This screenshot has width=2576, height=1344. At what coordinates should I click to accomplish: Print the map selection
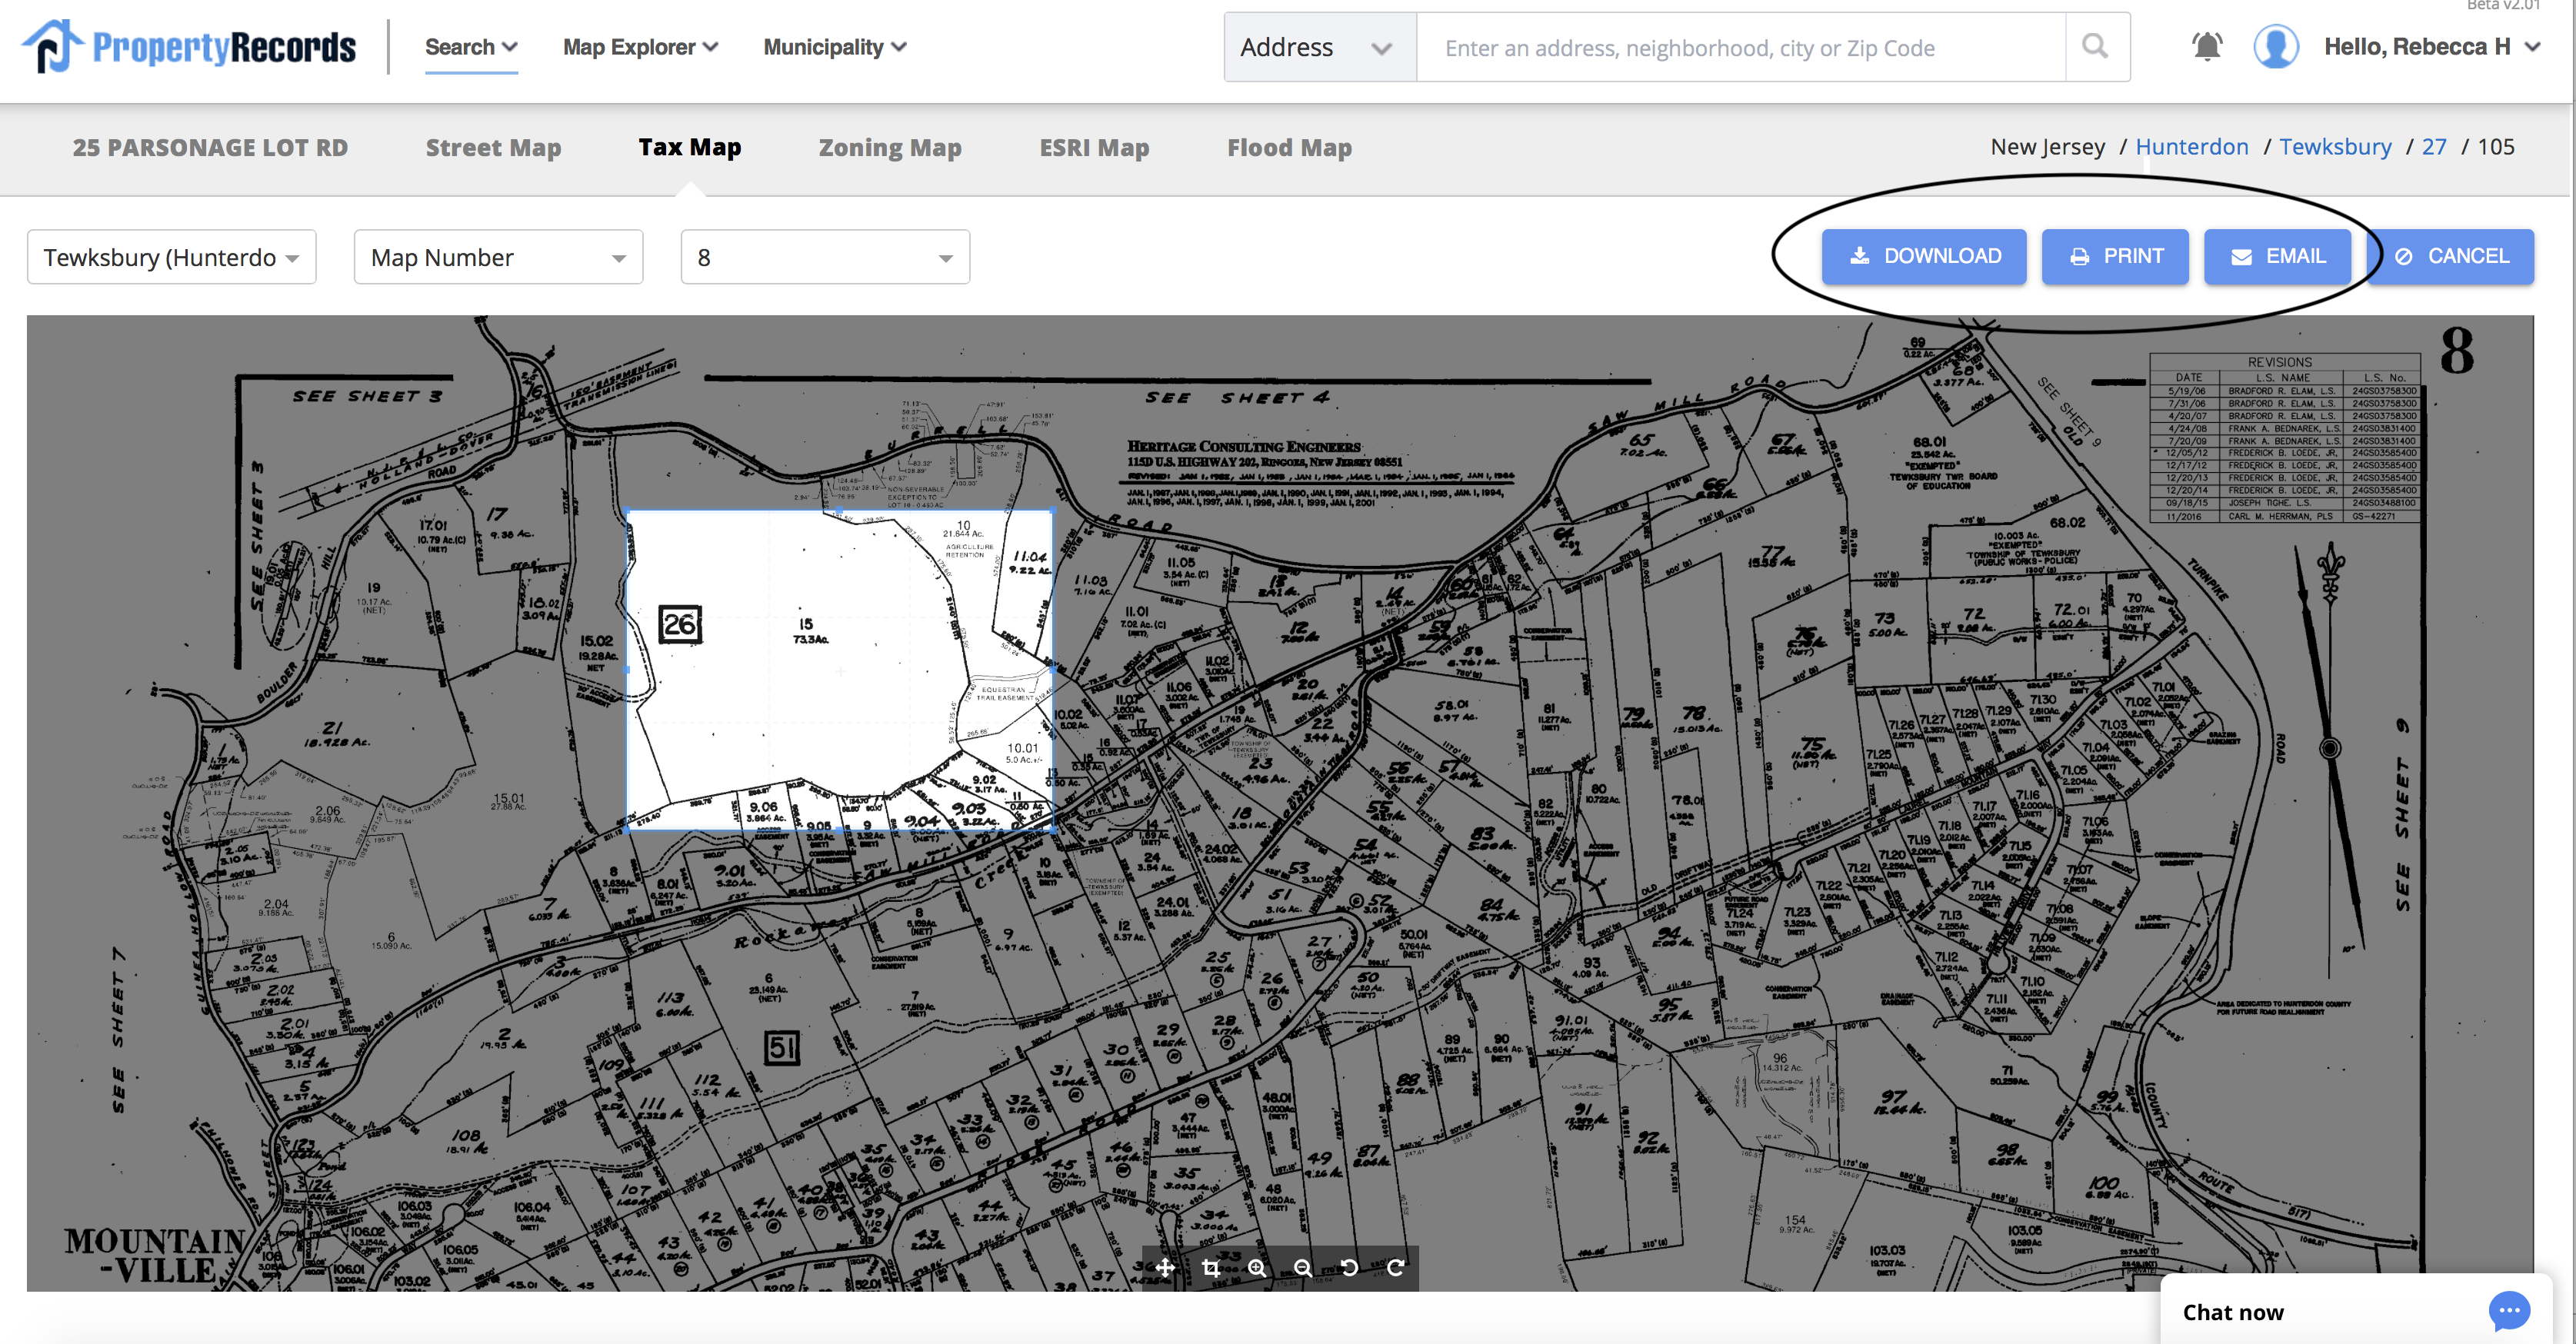click(2115, 256)
